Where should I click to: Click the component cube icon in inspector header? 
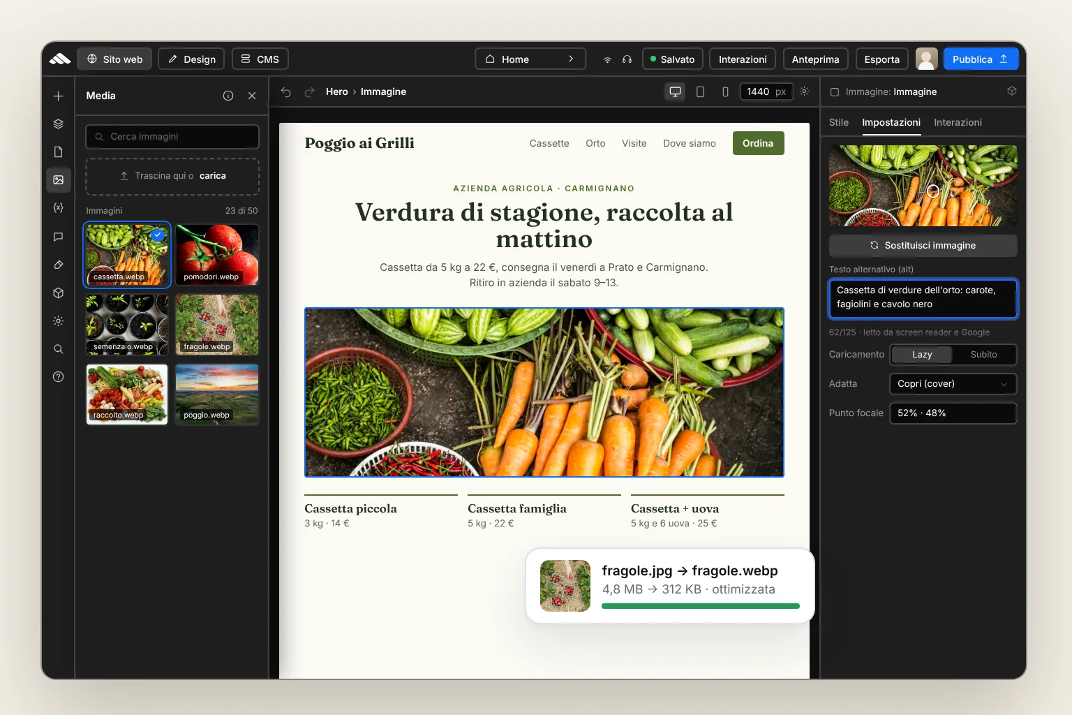coord(1012,91)
